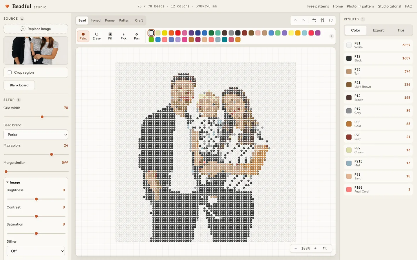417x260 pixels.
Task: Open the Source info icon
Action: pyautogui.click(x=22, y=18)
